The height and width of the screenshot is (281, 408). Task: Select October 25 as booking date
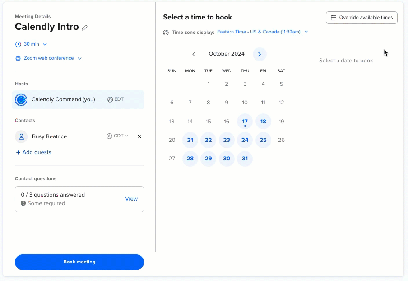tap(263, 140)
